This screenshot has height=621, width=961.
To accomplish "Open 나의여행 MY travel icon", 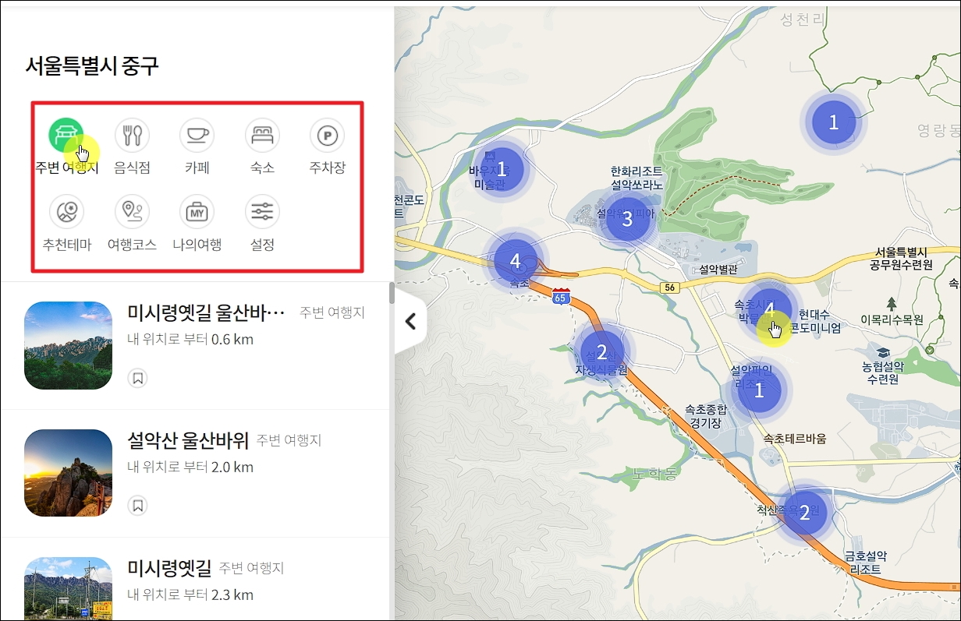I will [x=197, y=212].
